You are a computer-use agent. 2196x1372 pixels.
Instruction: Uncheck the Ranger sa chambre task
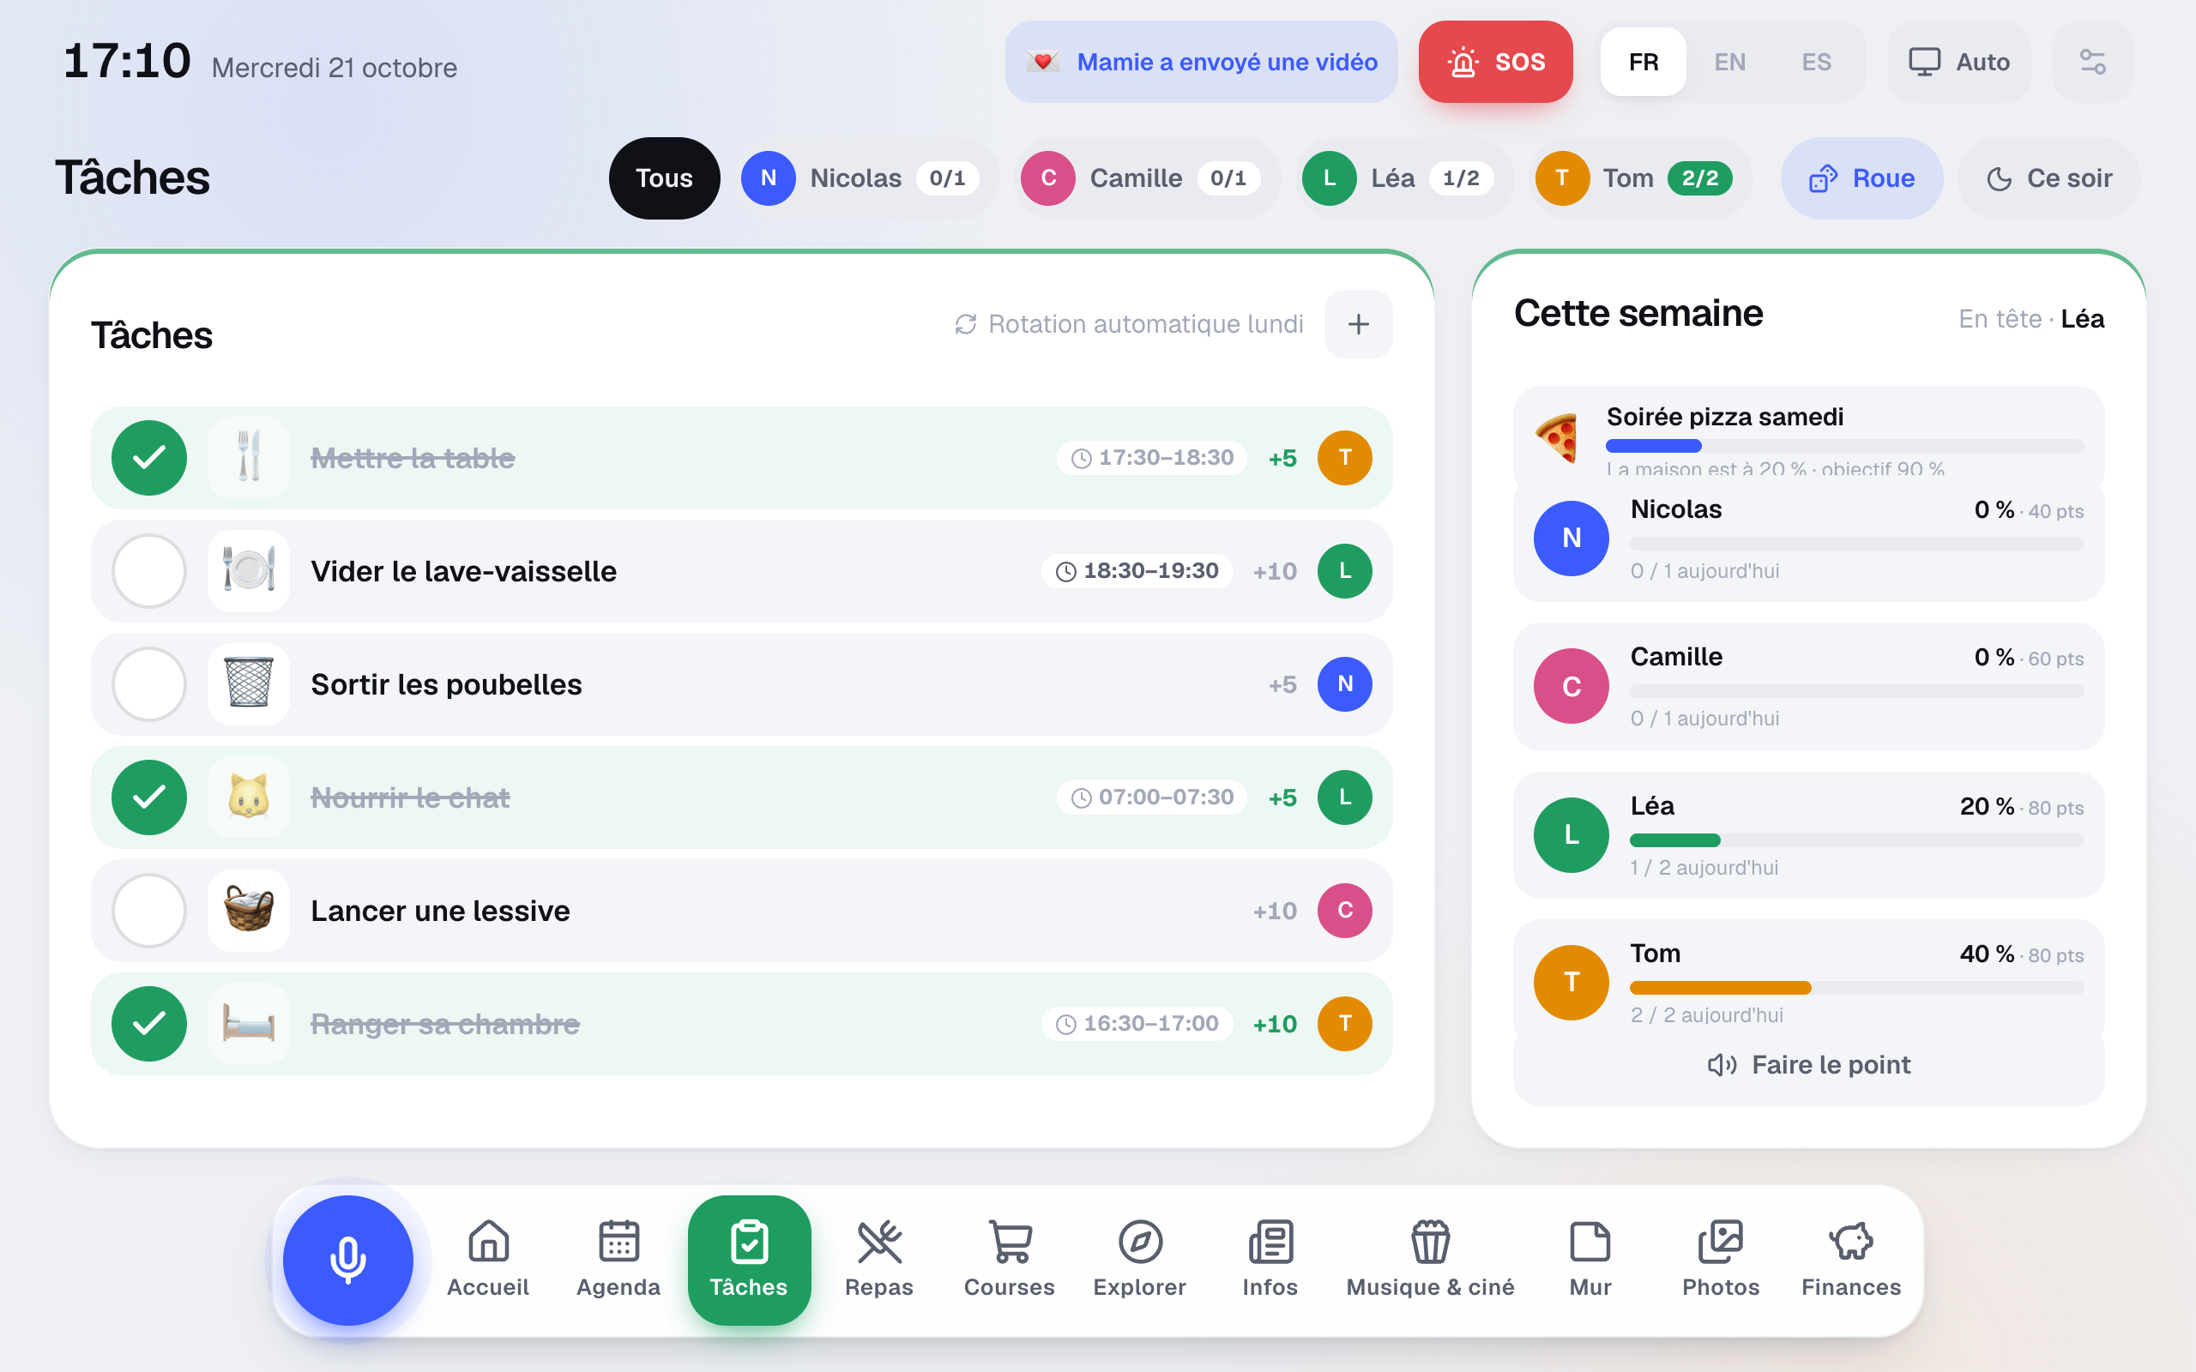150,1024
